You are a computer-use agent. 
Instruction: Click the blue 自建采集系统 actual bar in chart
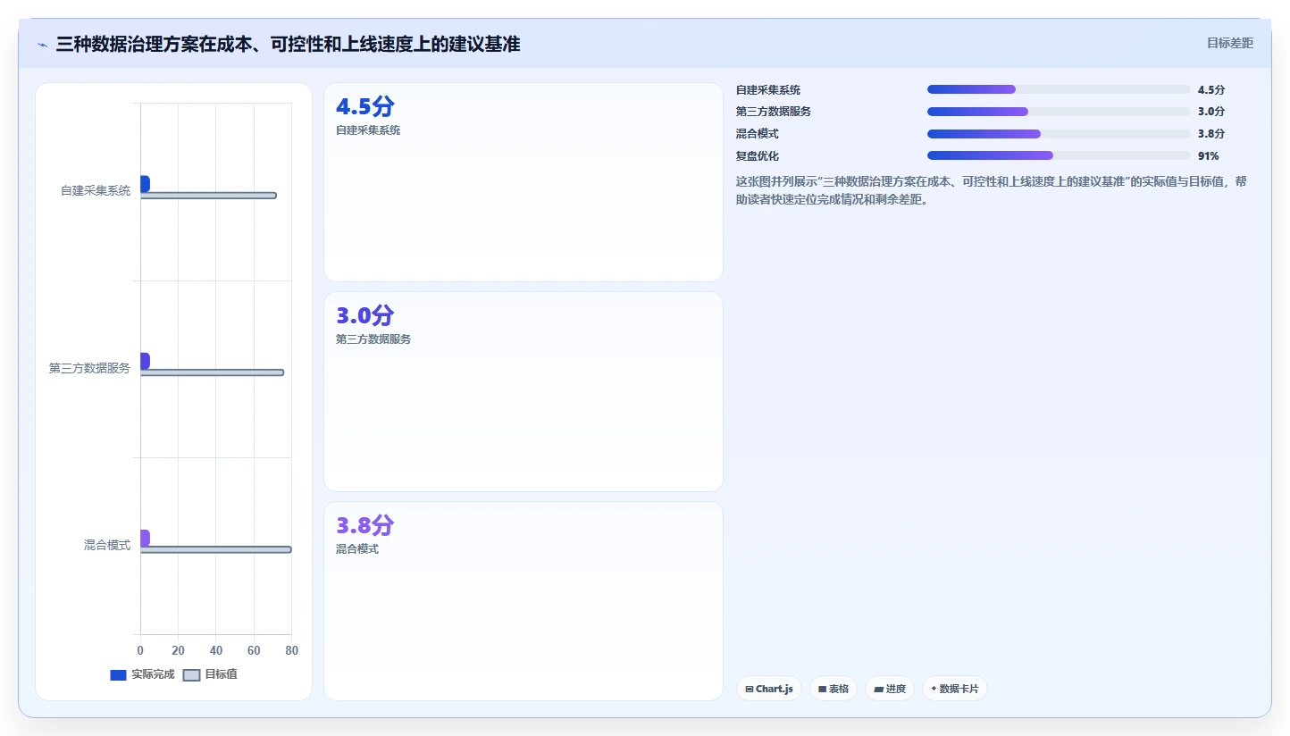coord(145,183)
